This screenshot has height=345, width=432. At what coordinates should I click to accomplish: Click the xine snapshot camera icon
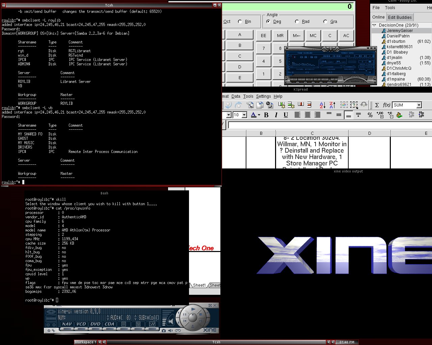point(164,331)
